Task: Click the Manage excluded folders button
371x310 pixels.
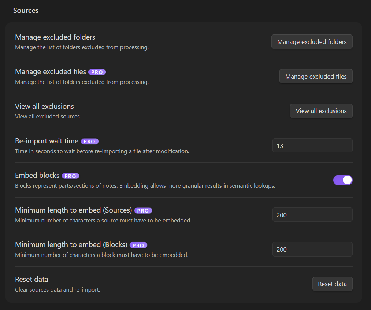Action: [312, 42]
